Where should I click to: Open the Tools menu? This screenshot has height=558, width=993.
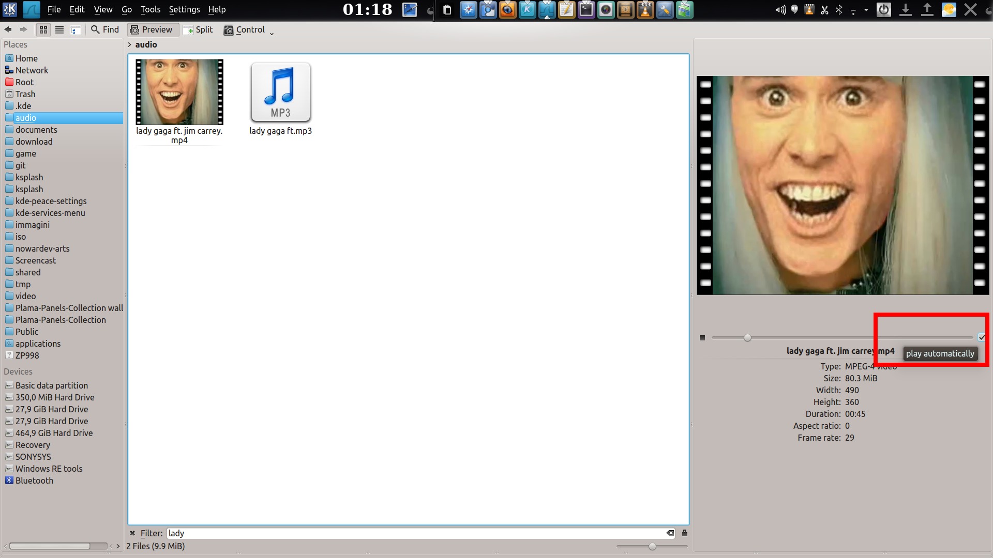tap(151, 9)
